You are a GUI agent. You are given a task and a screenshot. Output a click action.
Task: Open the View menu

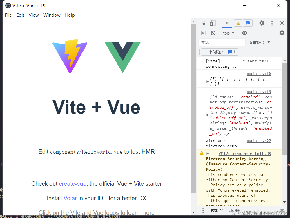click(x=34, y=15)
